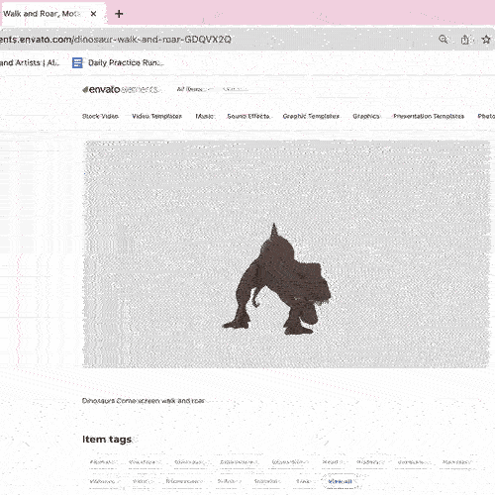Open the Music category
Image resolution: width=495 pixels, height=495 pixels.
click(x=205, y=116)
